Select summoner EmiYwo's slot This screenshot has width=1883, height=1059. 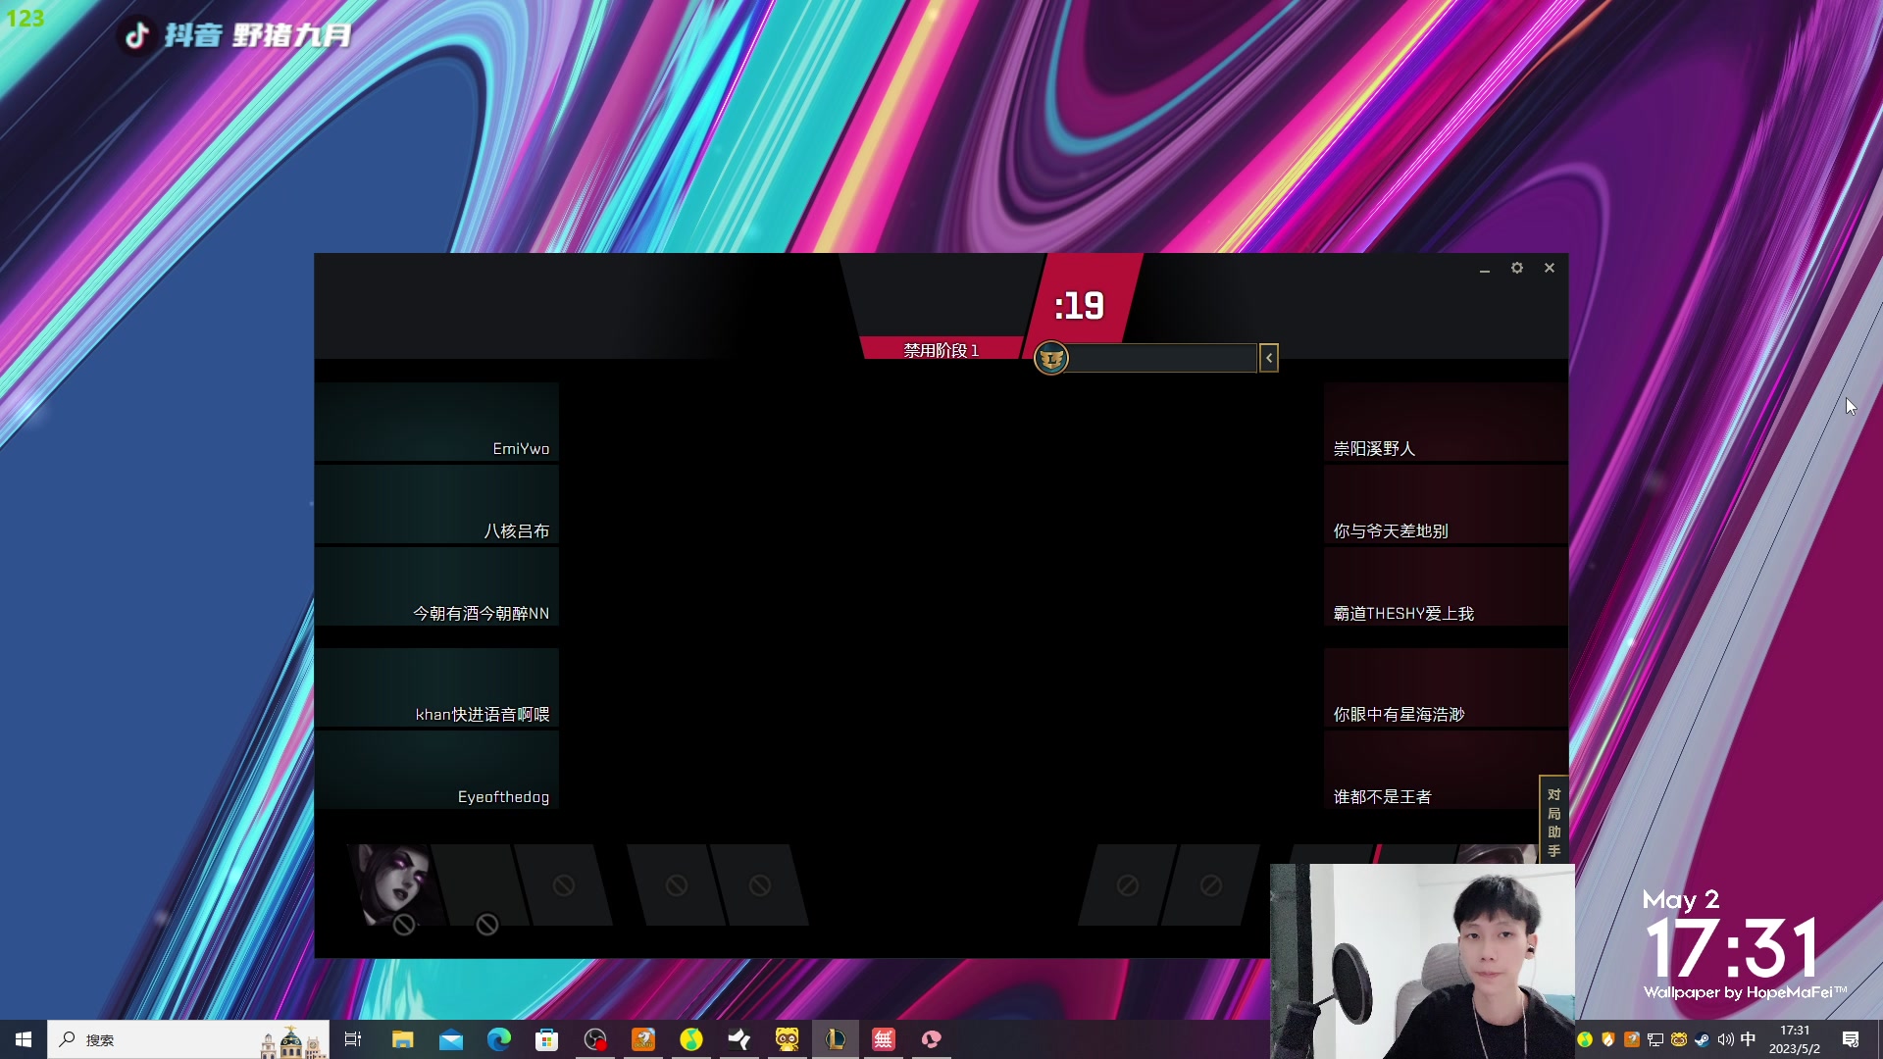pyautogui.click(x=436, y=422)
